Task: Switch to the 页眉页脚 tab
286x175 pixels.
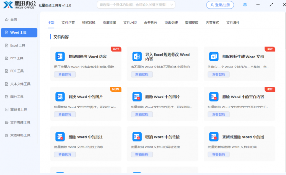Action: pyautogui.click(x=110, y=23)
